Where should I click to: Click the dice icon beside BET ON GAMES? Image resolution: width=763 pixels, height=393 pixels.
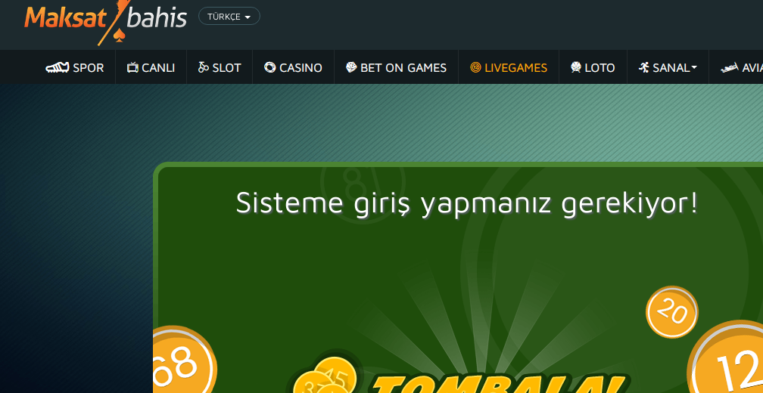pos(351,67)
